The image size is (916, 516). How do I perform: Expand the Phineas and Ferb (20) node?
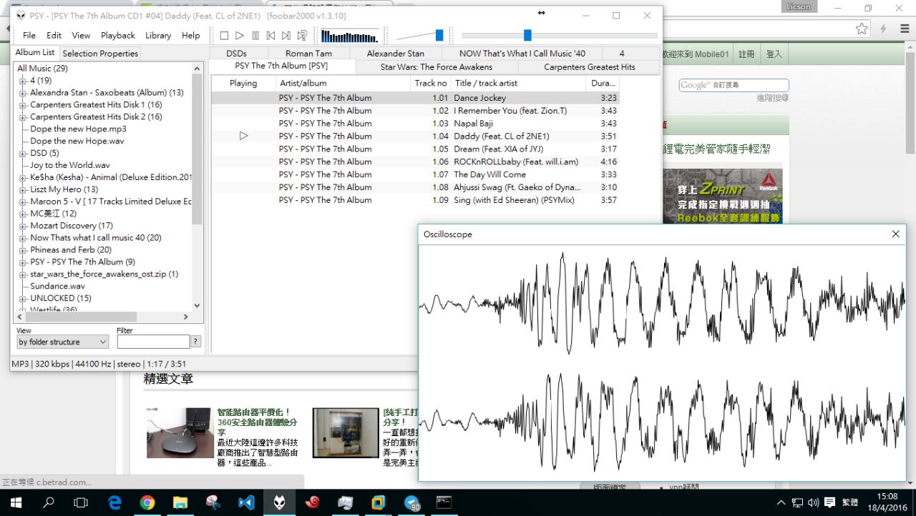(x=23, y=250)
